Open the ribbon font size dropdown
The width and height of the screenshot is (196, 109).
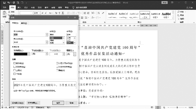click(x=40, y=13)
